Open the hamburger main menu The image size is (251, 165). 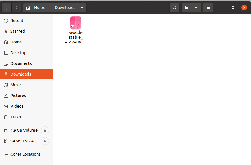208,8
